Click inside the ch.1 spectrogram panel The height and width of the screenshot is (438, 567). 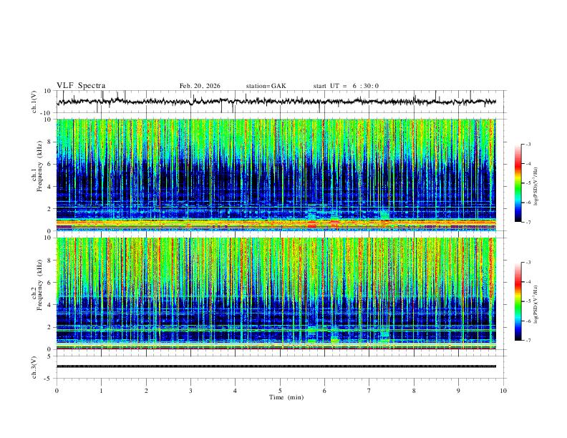point(276,175)
